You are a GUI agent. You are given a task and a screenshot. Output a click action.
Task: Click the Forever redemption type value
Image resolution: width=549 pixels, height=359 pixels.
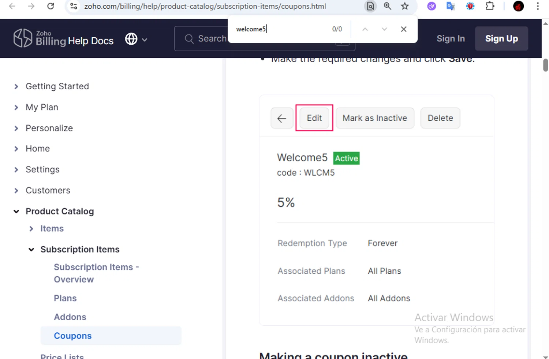(382, 243)
